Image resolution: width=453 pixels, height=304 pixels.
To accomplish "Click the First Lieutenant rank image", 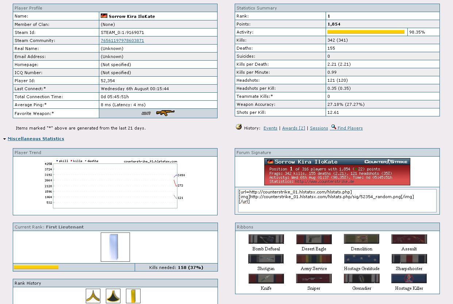I will (115, 247).
